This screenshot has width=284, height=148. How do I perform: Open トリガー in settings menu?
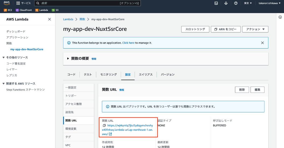(x=79, y=96)
